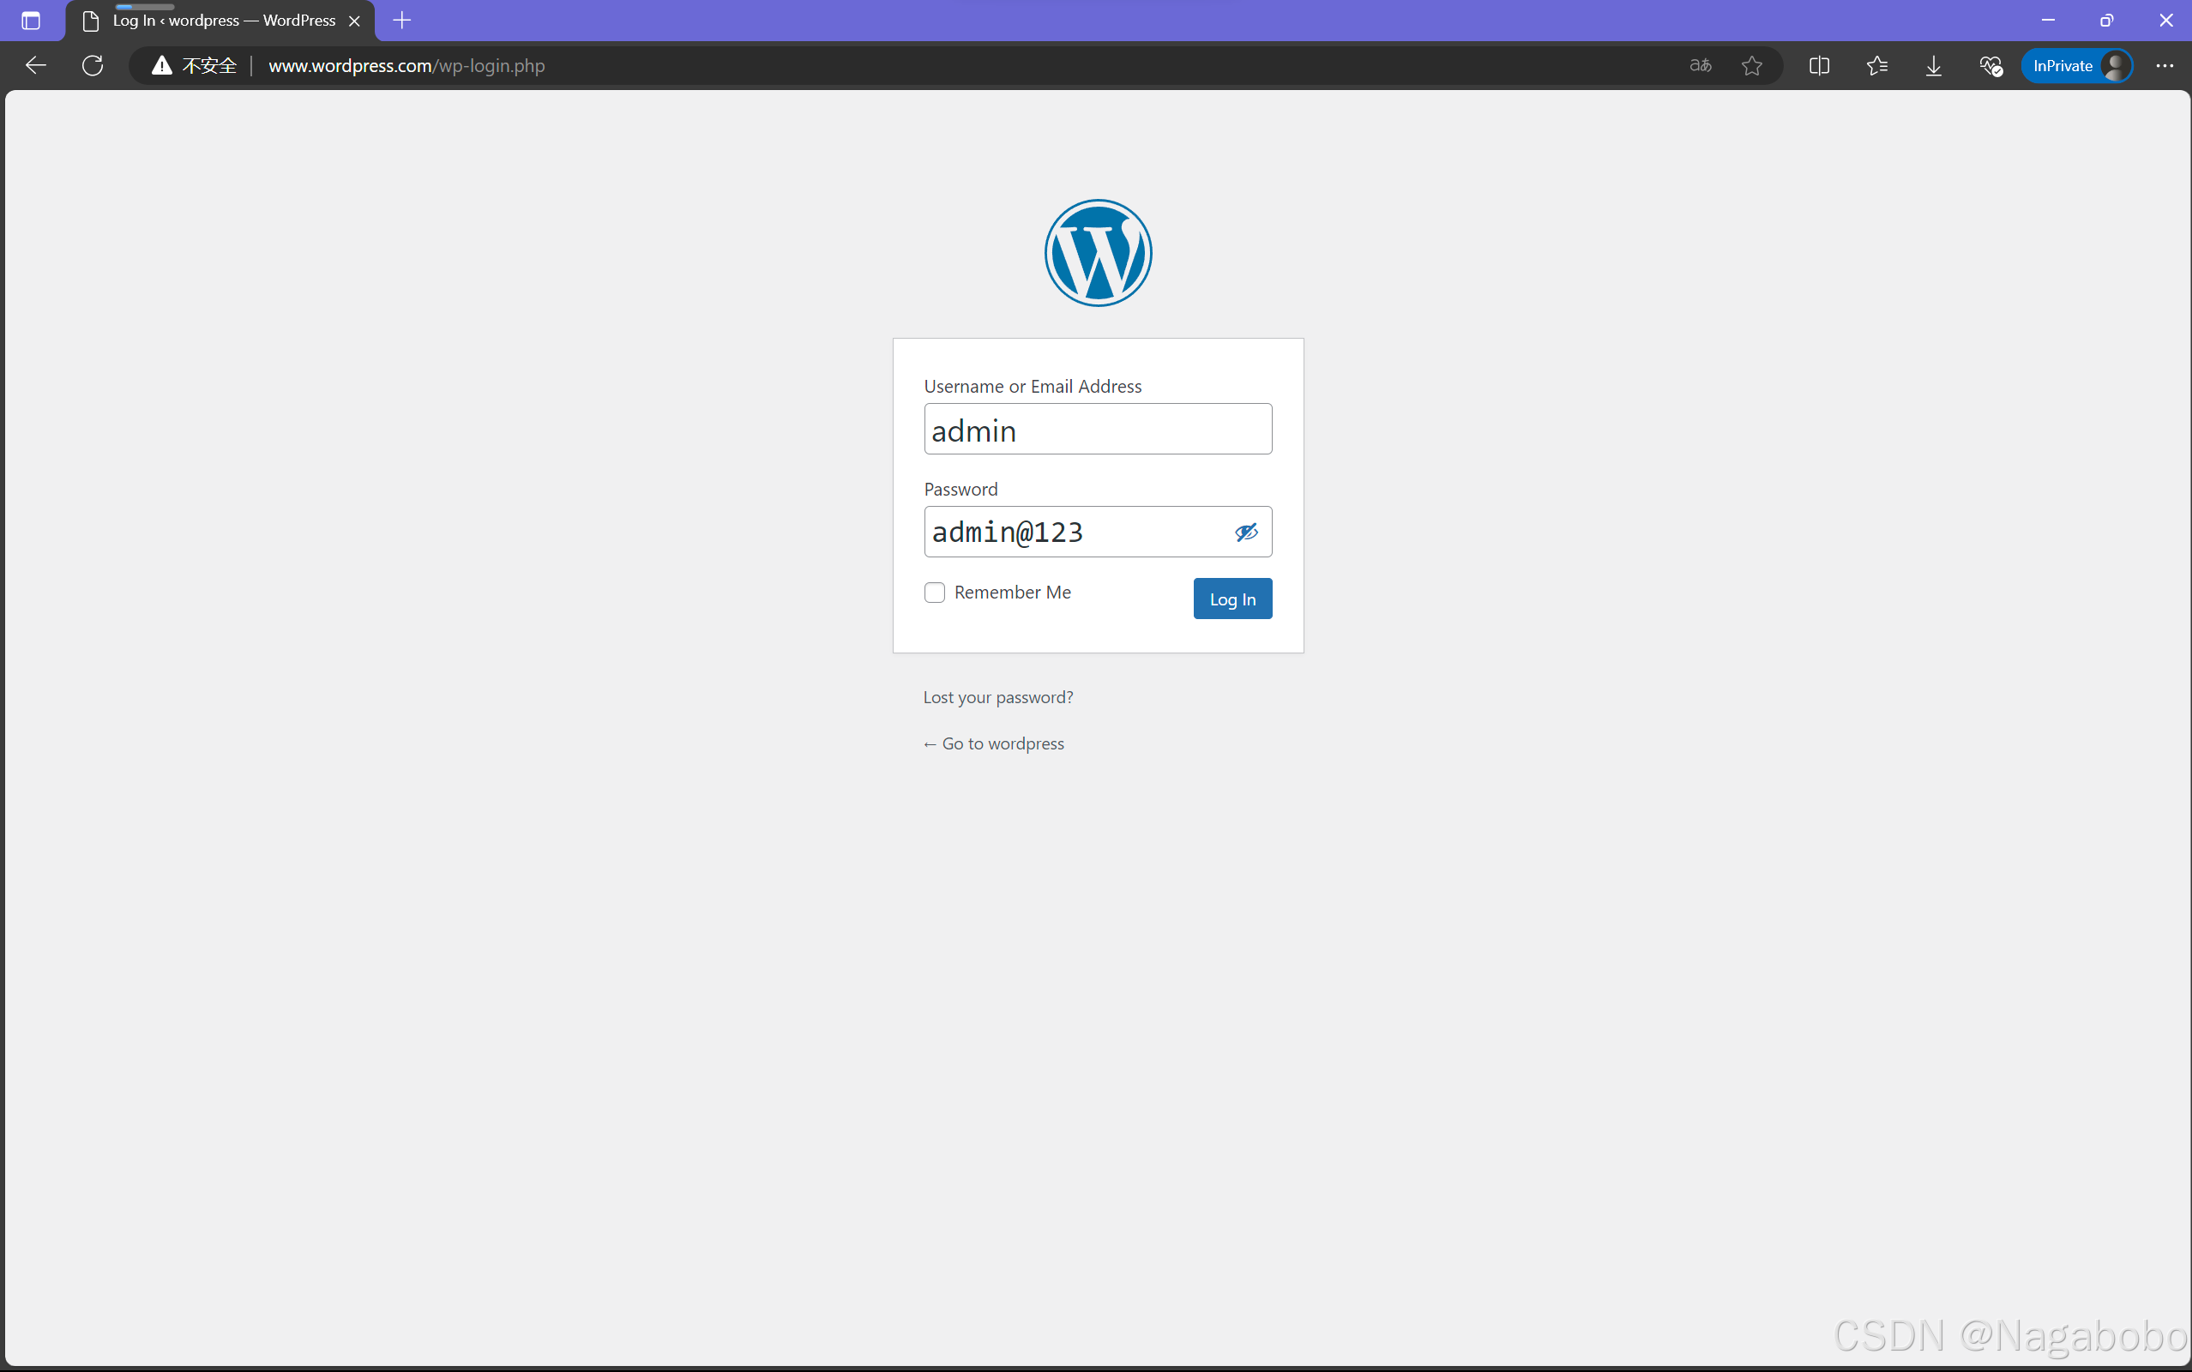Hide password with the eye toggle
Screen dimensions: 2192x1372
(x=1247, y=532)
